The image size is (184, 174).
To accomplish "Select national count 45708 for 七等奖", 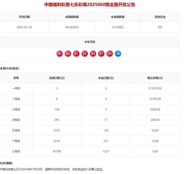I will tap(57, 151).
